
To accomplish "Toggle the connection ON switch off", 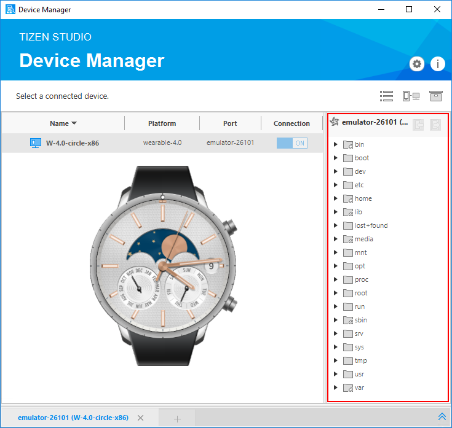I will [x=291, y=143].
